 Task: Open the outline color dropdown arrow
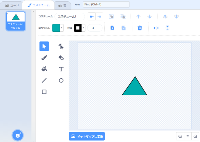coord(83,28)
